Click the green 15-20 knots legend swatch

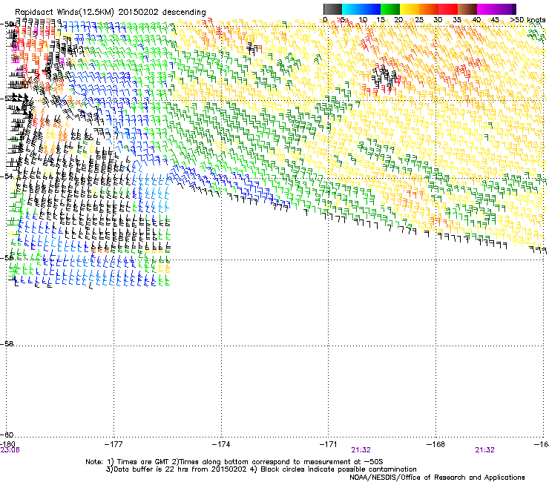tap(390, 9)
